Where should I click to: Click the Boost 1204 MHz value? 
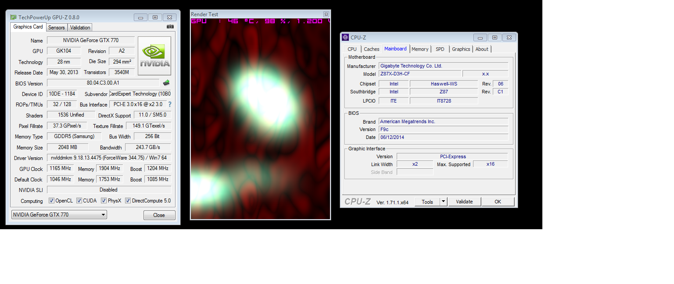[158, 168]
